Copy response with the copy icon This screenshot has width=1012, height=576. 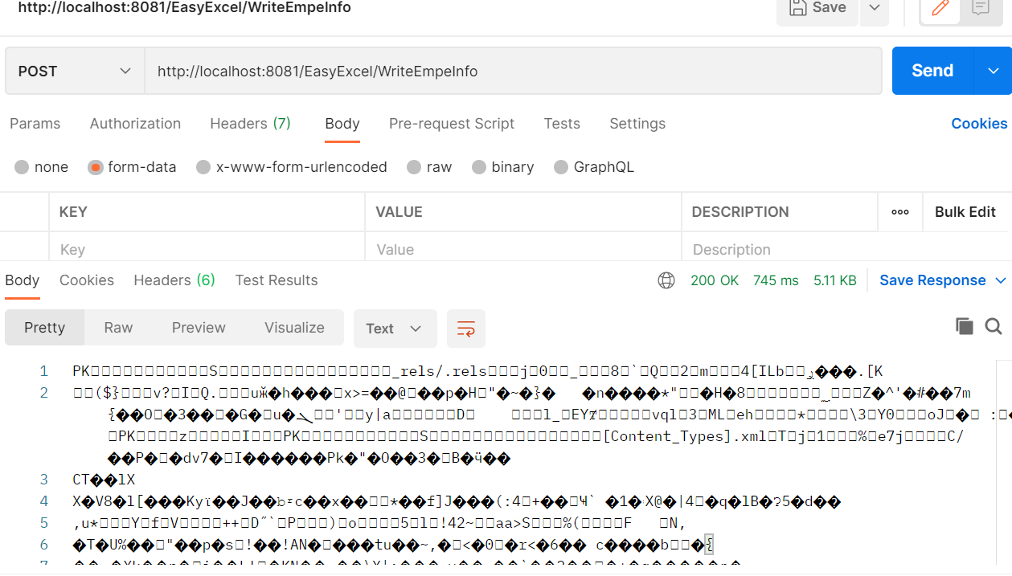click(964, 326)
